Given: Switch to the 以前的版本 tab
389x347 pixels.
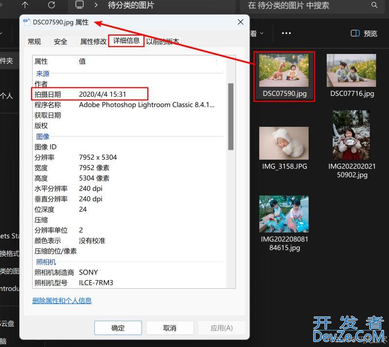Looking at the screenshot, I should (162, 41).
